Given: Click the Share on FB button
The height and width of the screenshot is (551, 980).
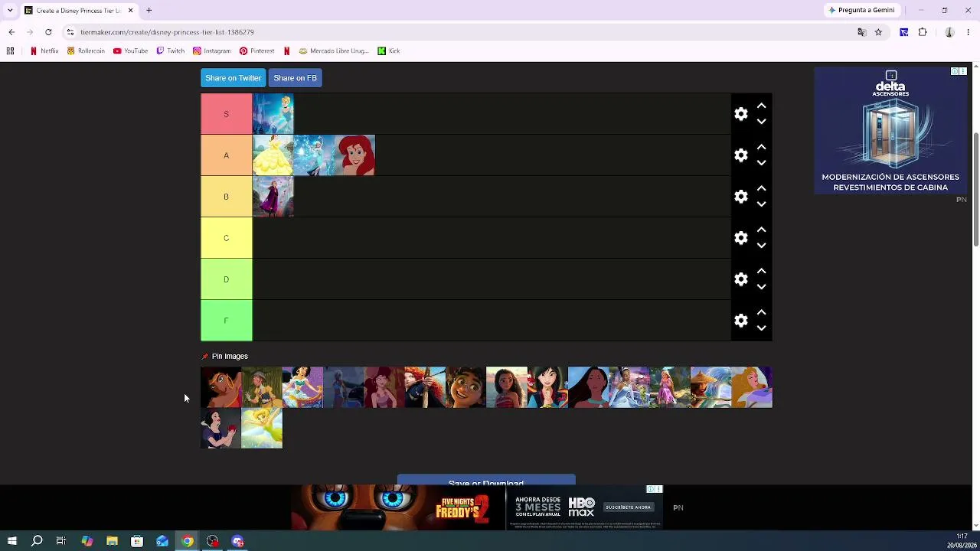Looking at the screenshot, I should [295, 78].
